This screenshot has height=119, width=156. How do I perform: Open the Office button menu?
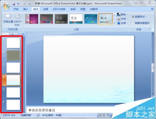click(x=6, y=6)
